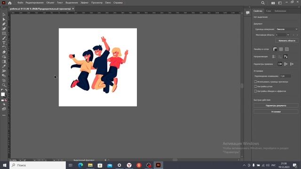Click the Stroke color swatch

[x=5, y=96]
